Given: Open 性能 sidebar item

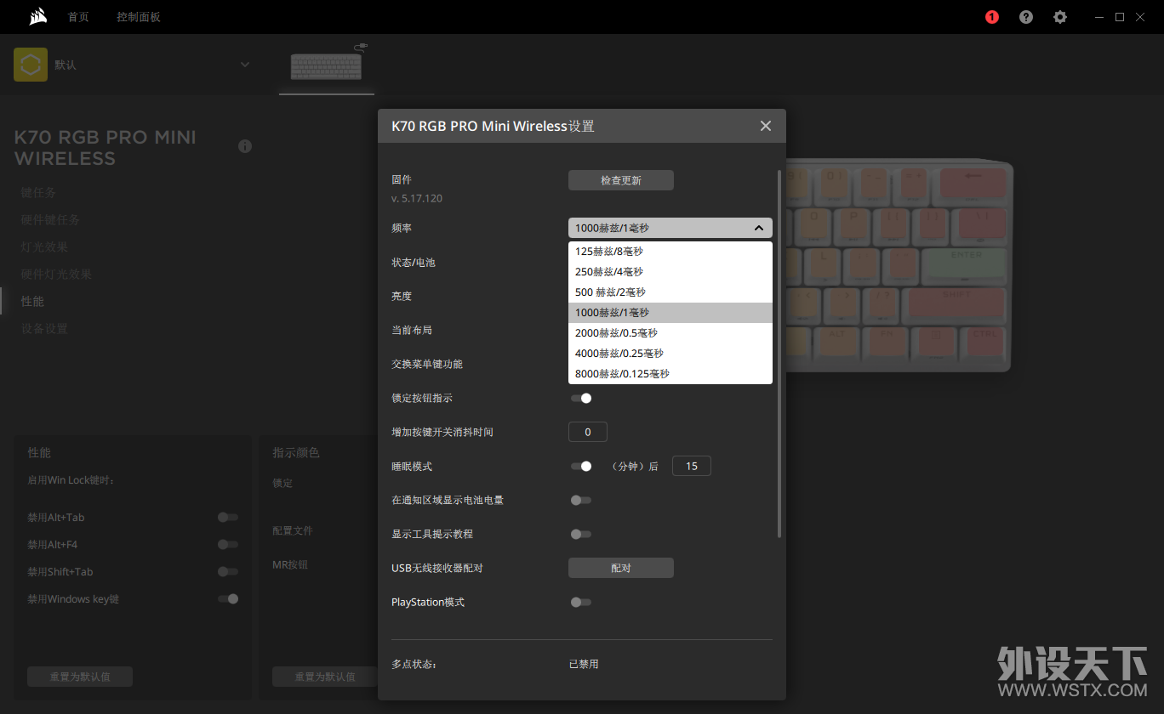Looking at the screenshot, I should tap(32, 302).
